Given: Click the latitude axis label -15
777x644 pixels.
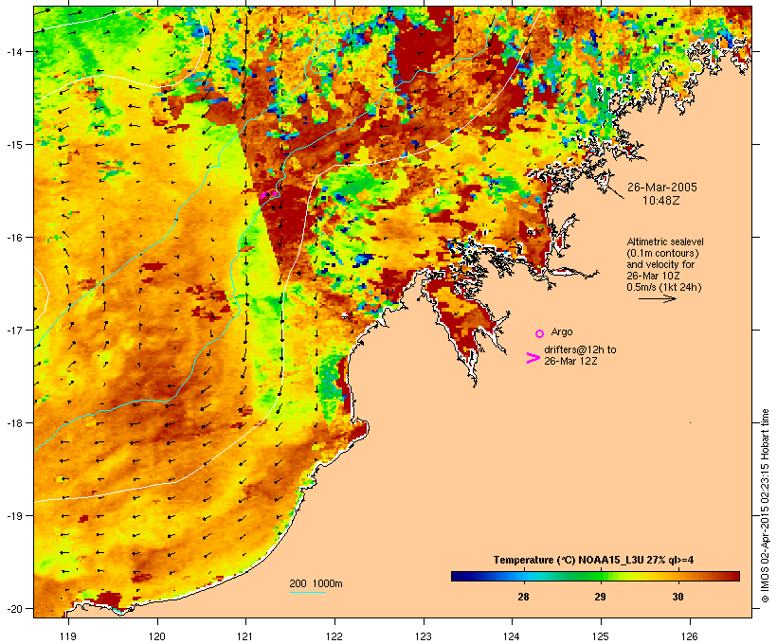Looking at the screenshot, I should pos(14,145).
